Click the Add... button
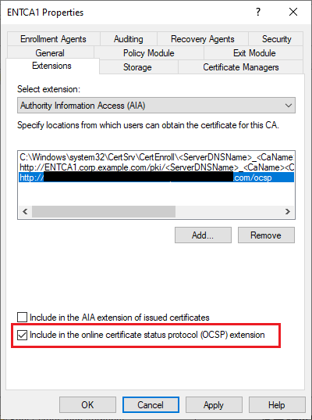Image resolution: width=312 pixels, height=420 pixels. pos(203,235)
